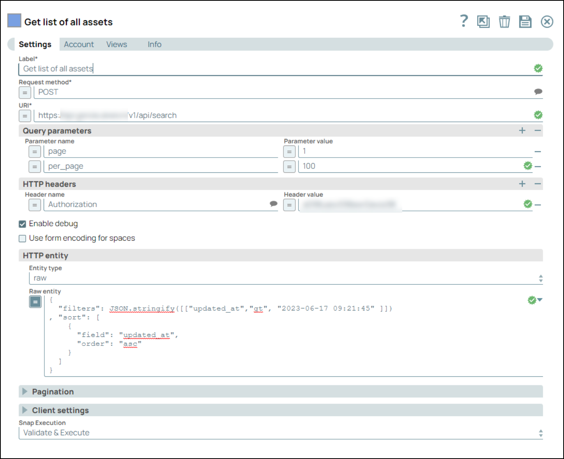This screenshot has width=564, height=459.
Task: Click the blue color square beside the snap title
Action: (x=14, y=21)
